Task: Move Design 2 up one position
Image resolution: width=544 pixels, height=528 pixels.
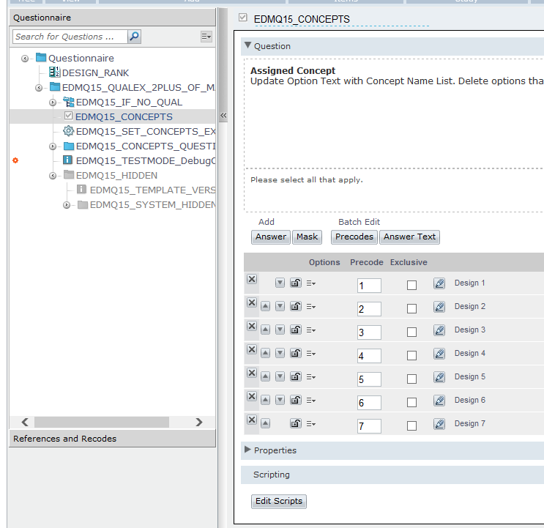Action: (x=265, y=306)
